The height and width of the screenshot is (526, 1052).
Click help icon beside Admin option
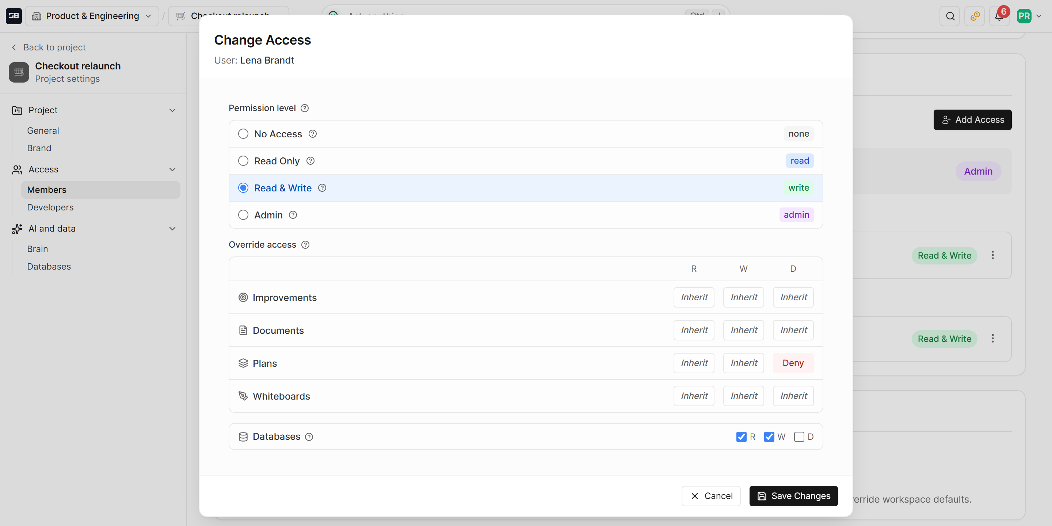click(293, 215)
